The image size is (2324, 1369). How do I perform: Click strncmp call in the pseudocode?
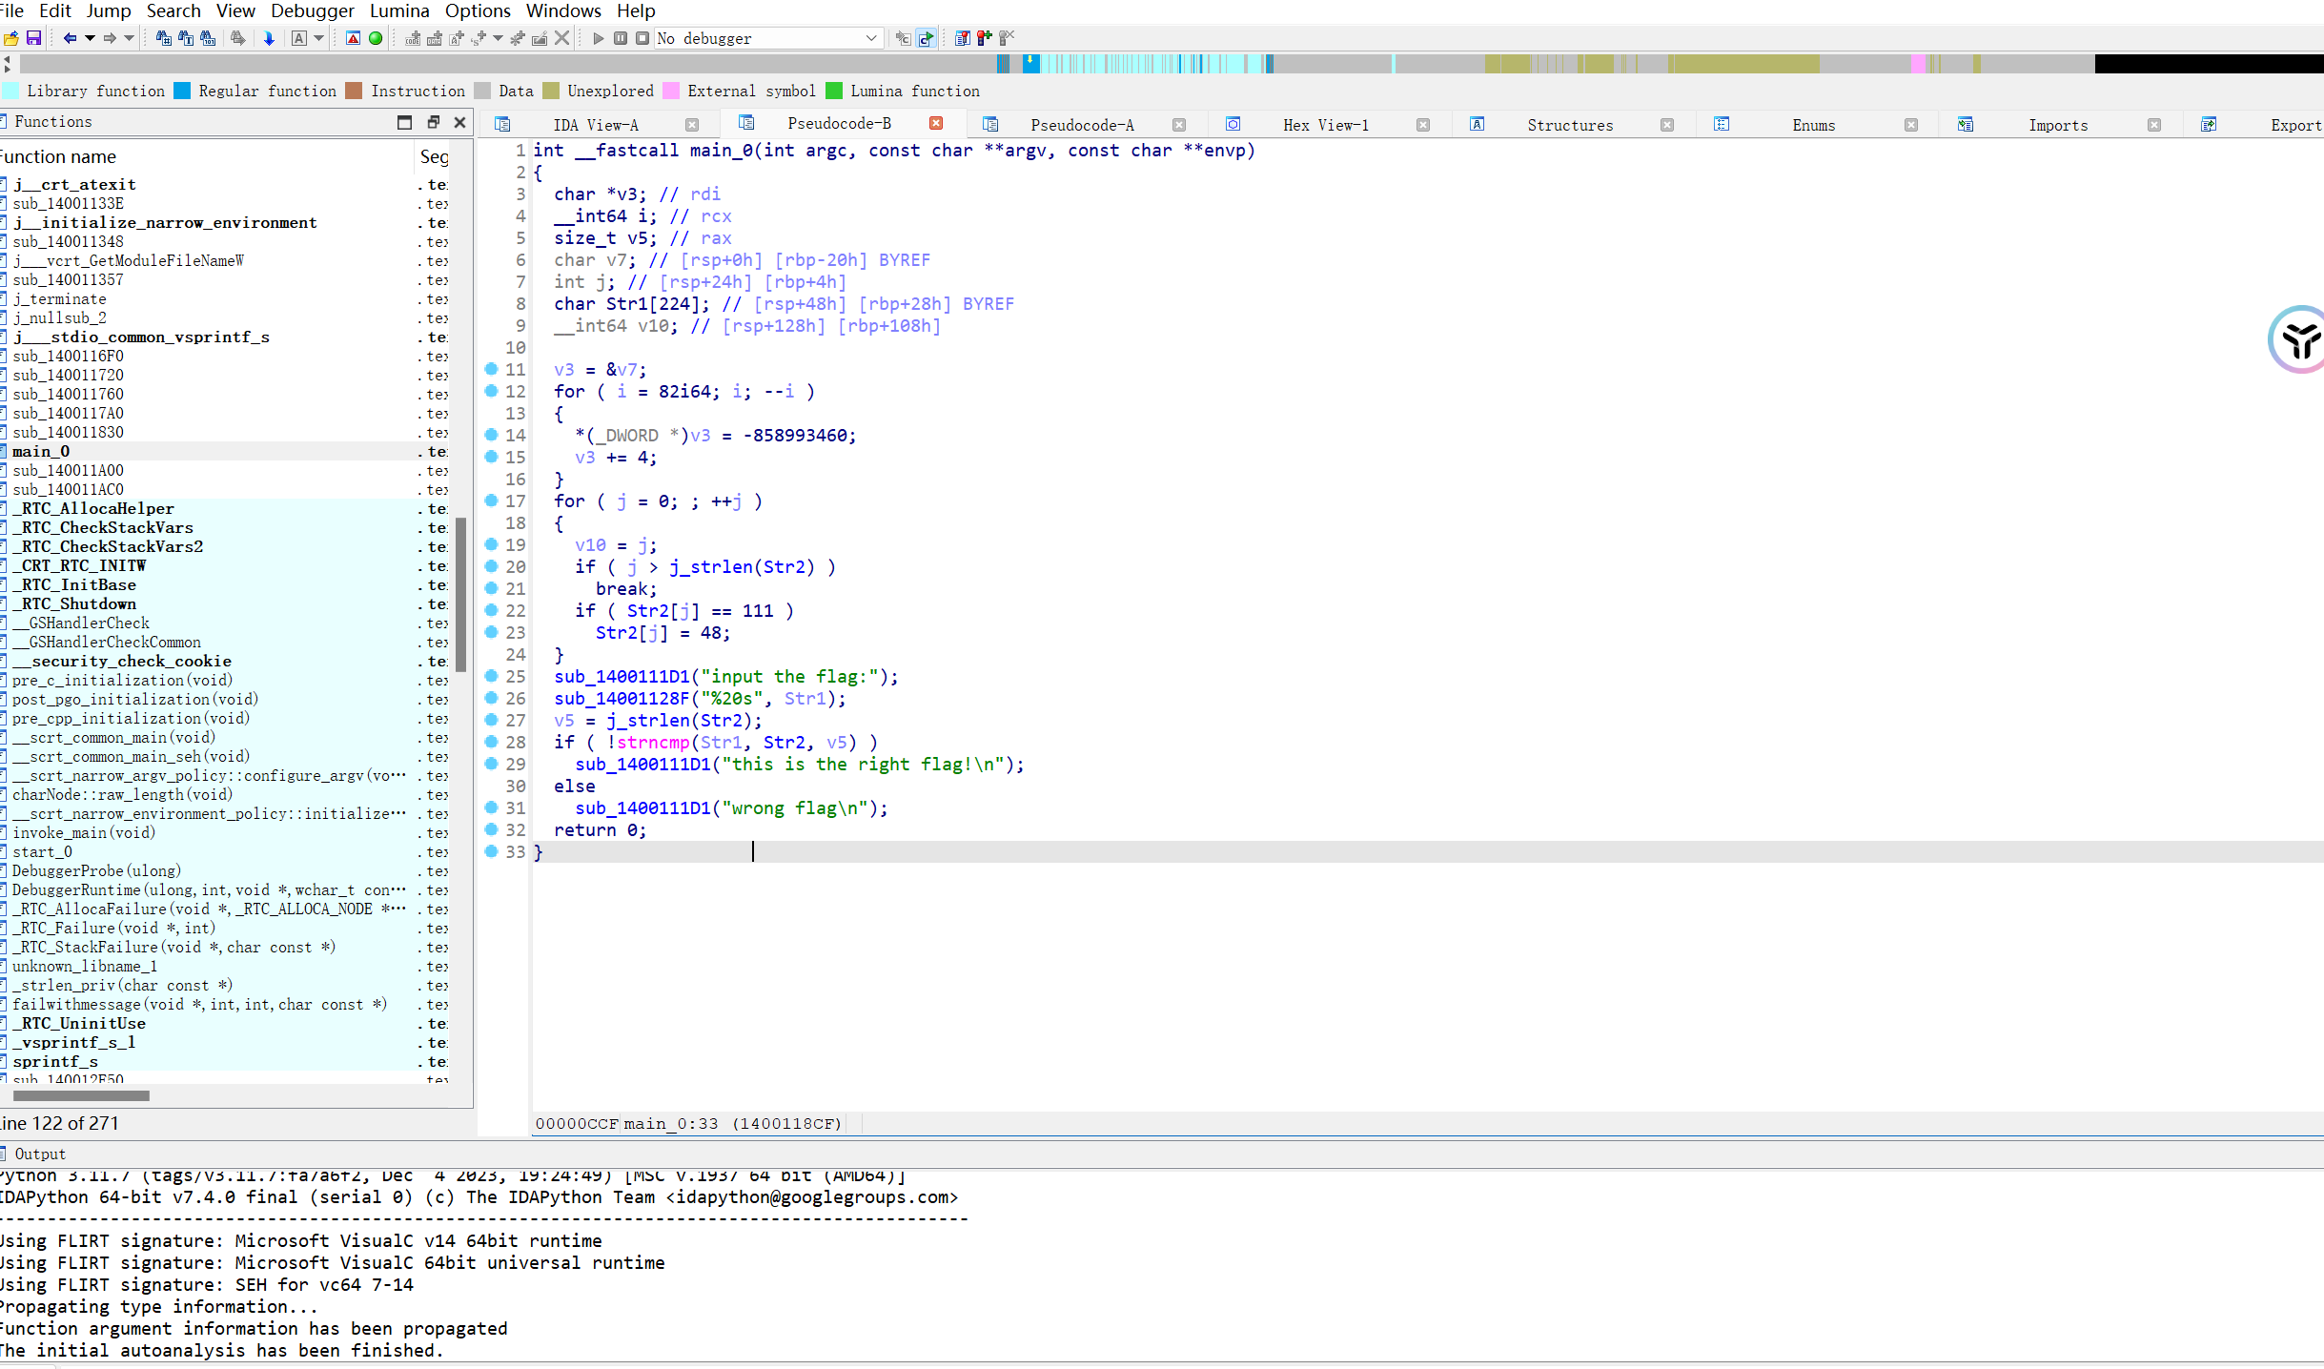[653, 742]
